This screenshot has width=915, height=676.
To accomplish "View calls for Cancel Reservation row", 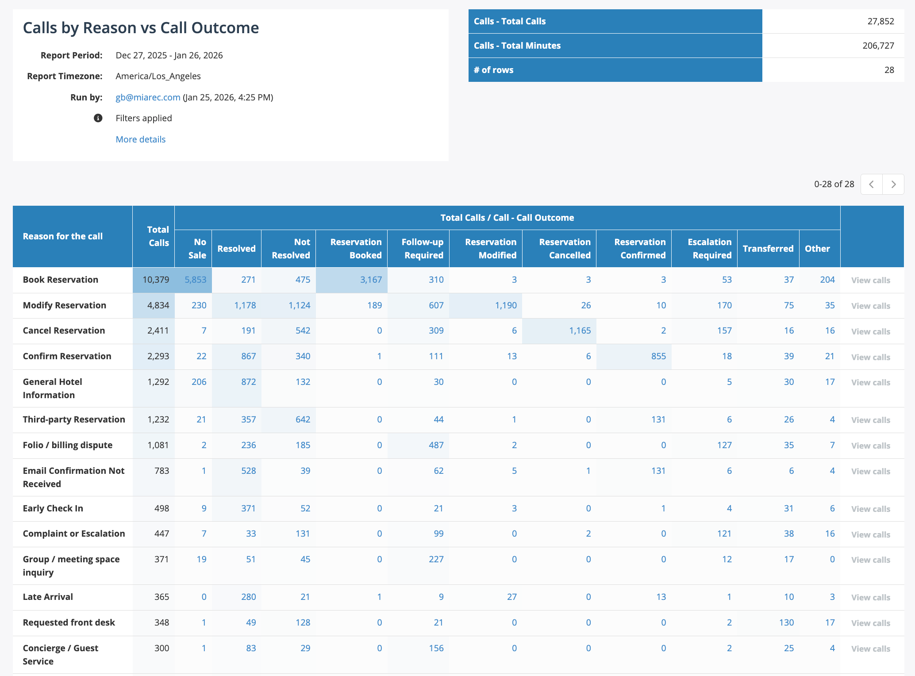I will [870, 331].
